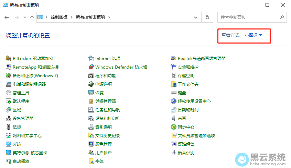Open the 日期和时间 icon
This screenshot has width=291, height=168.
click(x=173, y=110)
